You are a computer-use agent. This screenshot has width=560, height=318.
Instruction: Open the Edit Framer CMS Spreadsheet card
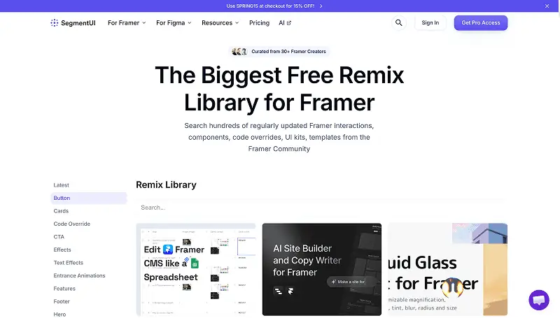click(x=196, y=270)
